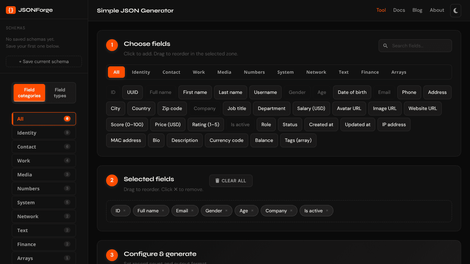This screenshot has width=470, height=264.
Task: Save the current schema
Action: (x=44, y=62)
